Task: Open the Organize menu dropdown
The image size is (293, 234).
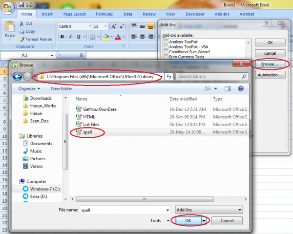Action: point(29,88)
